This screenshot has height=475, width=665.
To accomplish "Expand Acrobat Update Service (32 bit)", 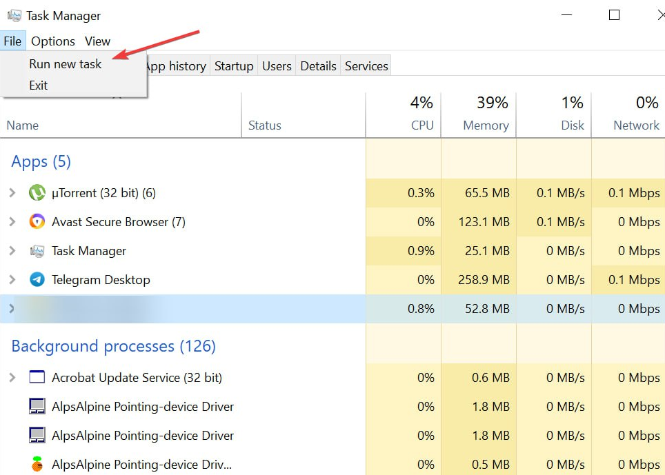I will pos(12,377).
